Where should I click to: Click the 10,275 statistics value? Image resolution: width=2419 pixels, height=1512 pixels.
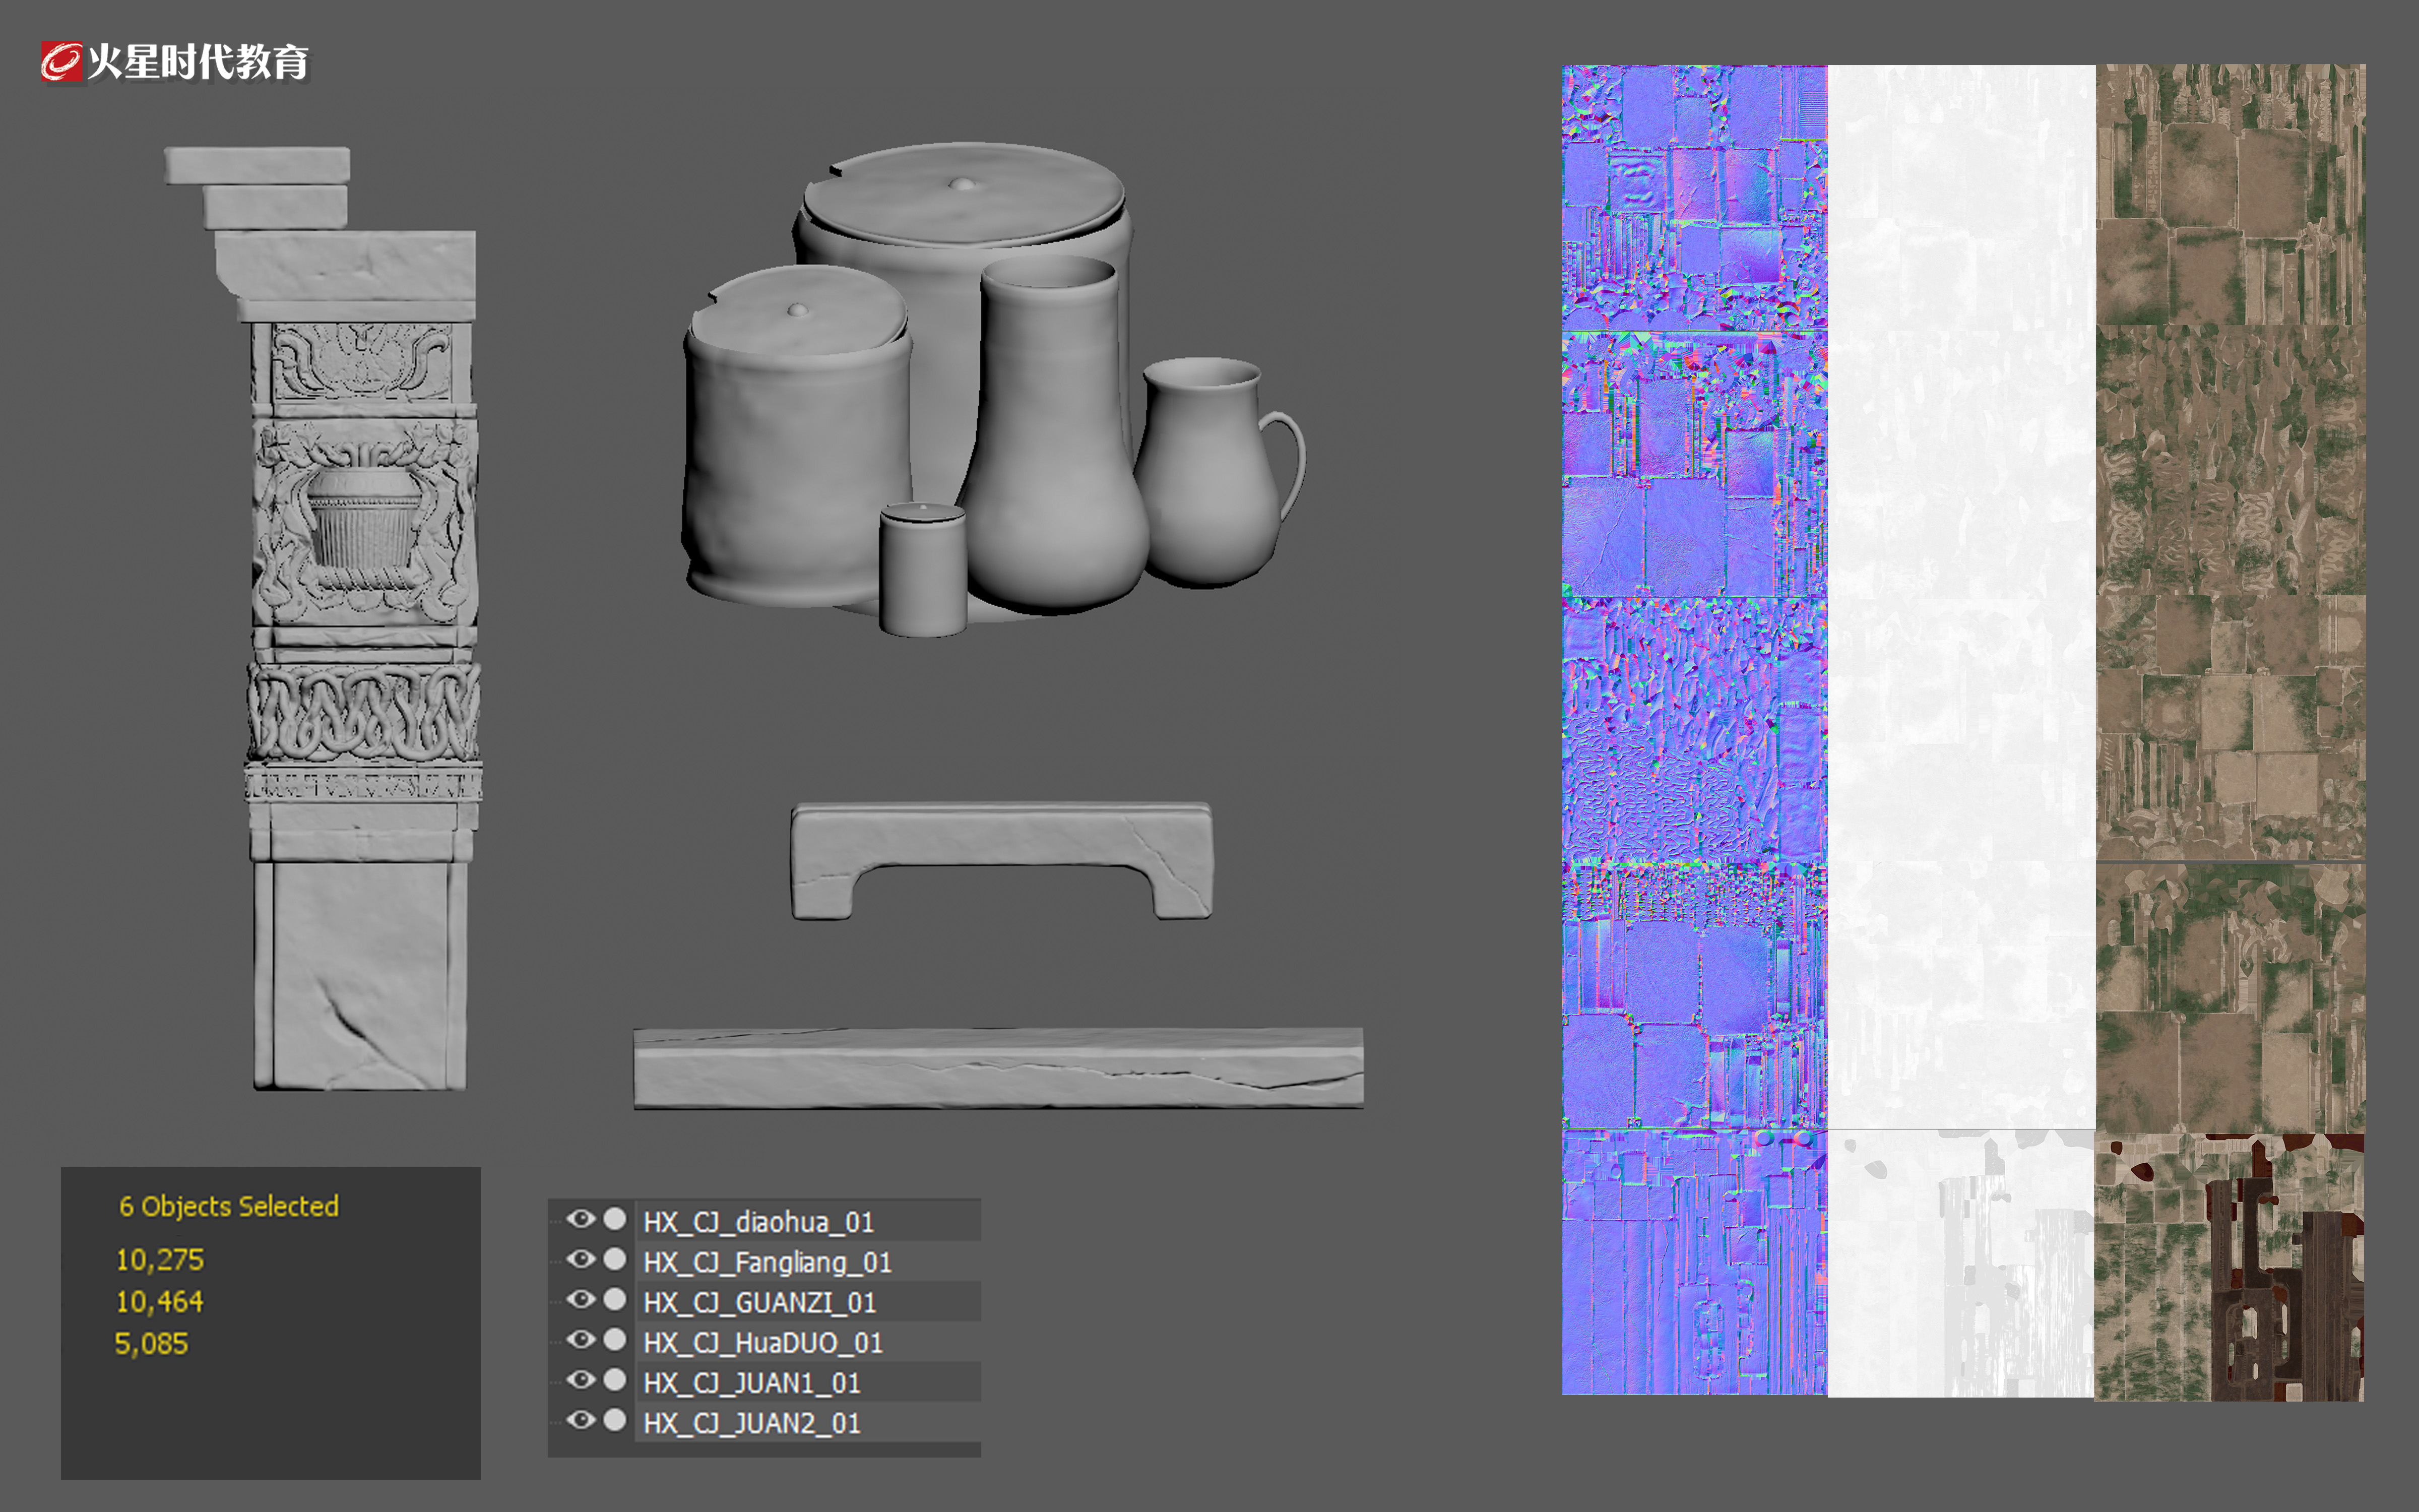click(x=160, y=1260)
